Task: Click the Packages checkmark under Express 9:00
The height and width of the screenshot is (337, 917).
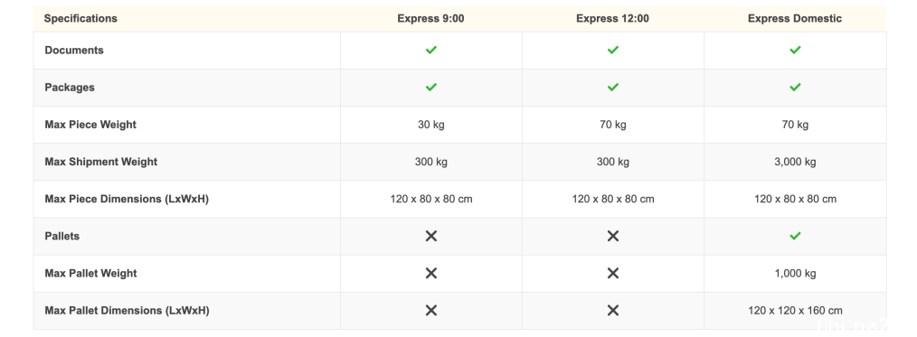Action: pos(431,87)
